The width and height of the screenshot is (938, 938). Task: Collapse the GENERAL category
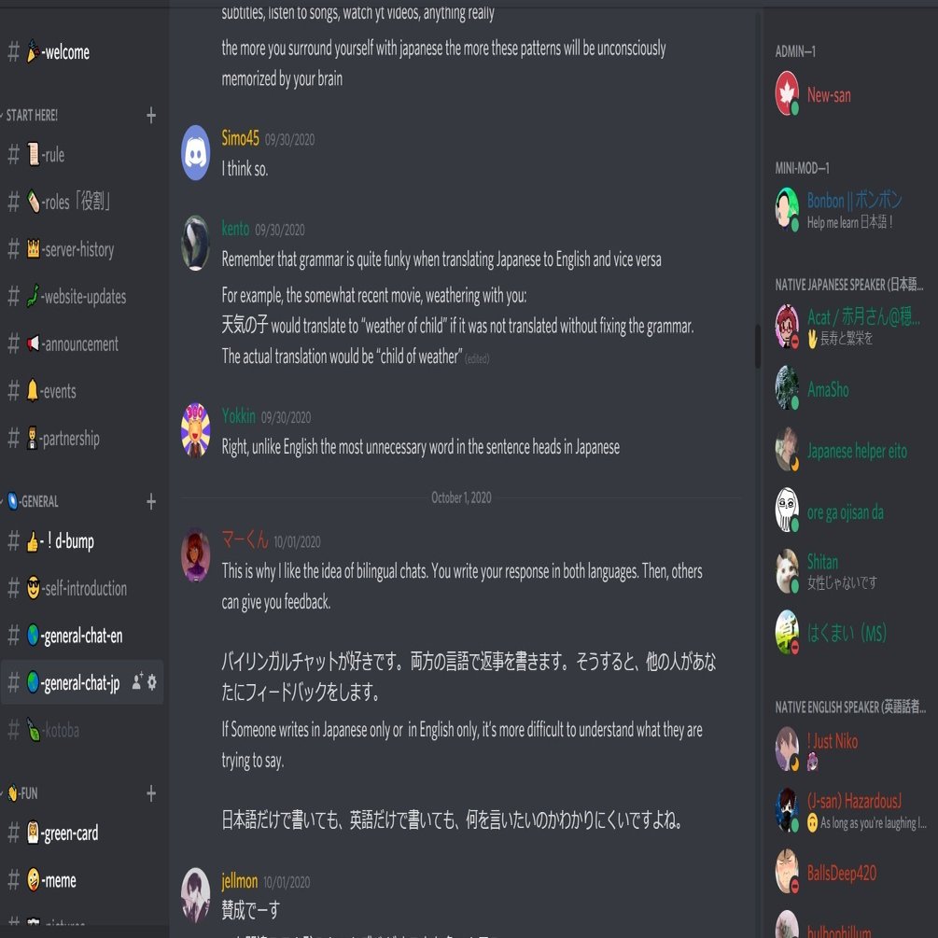click(x=31, y=501)
